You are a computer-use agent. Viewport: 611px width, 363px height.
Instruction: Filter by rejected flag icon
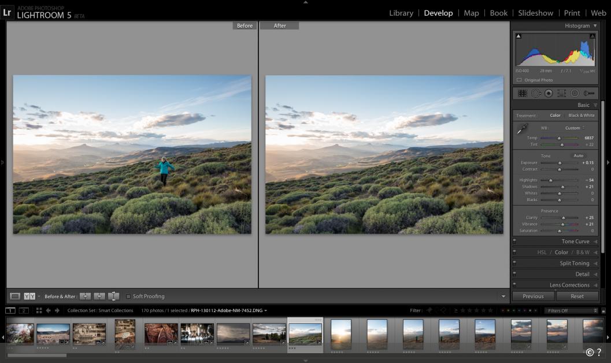[443, 310]
